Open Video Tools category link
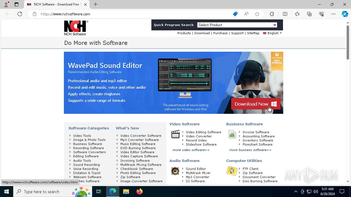This screenshot has width=351, height=197. pos(82,136)
